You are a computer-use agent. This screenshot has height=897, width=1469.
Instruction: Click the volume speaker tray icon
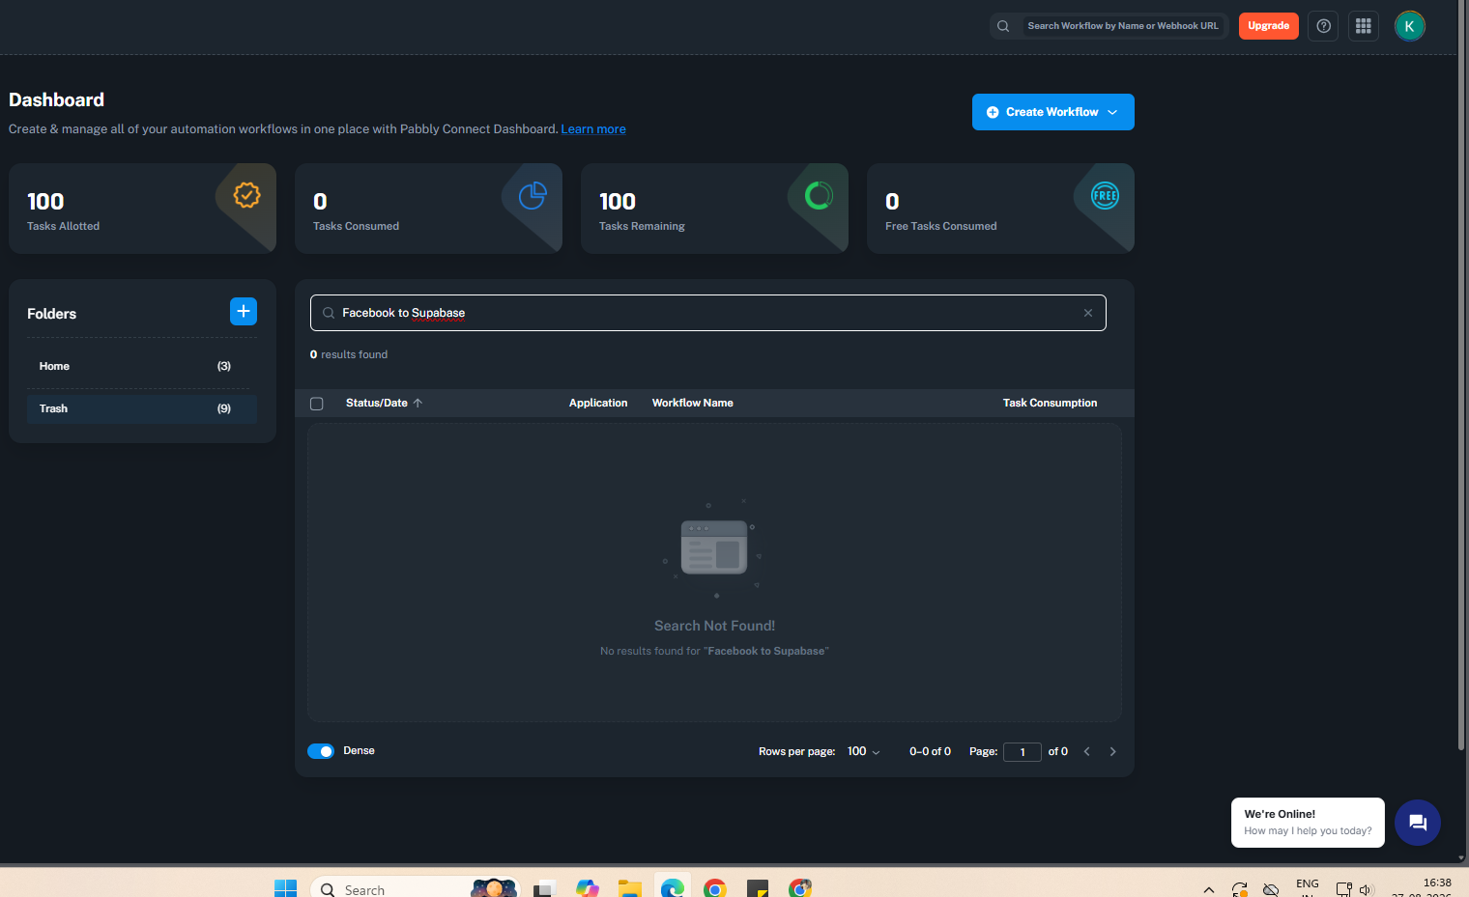(1367, 889)
